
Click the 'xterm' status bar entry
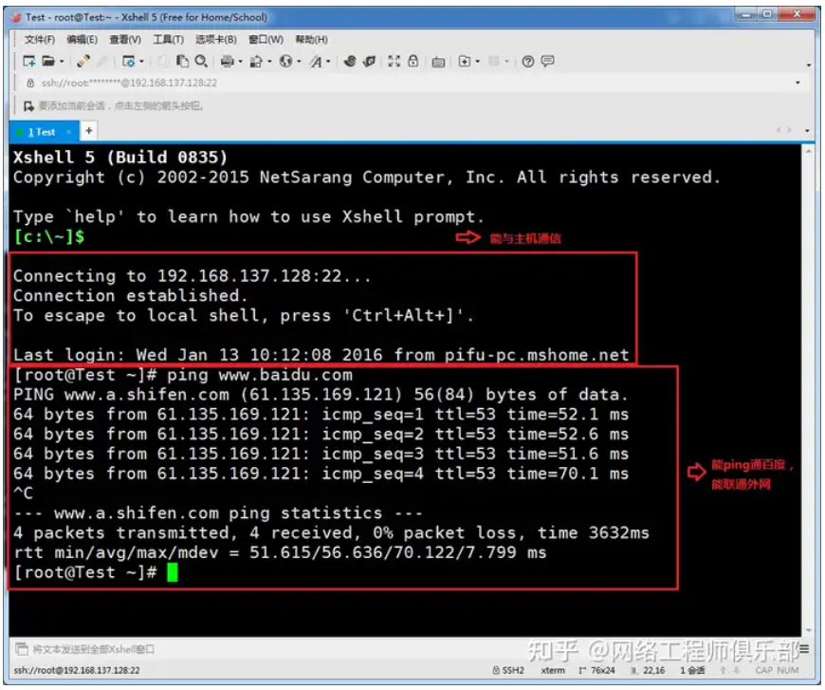tap(553, 670)
